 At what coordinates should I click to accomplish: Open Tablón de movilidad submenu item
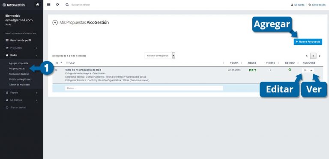tap(19, 85)
